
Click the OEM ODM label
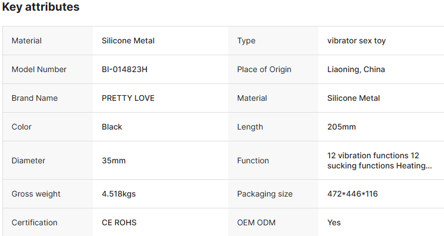click(x=256, y=222)
